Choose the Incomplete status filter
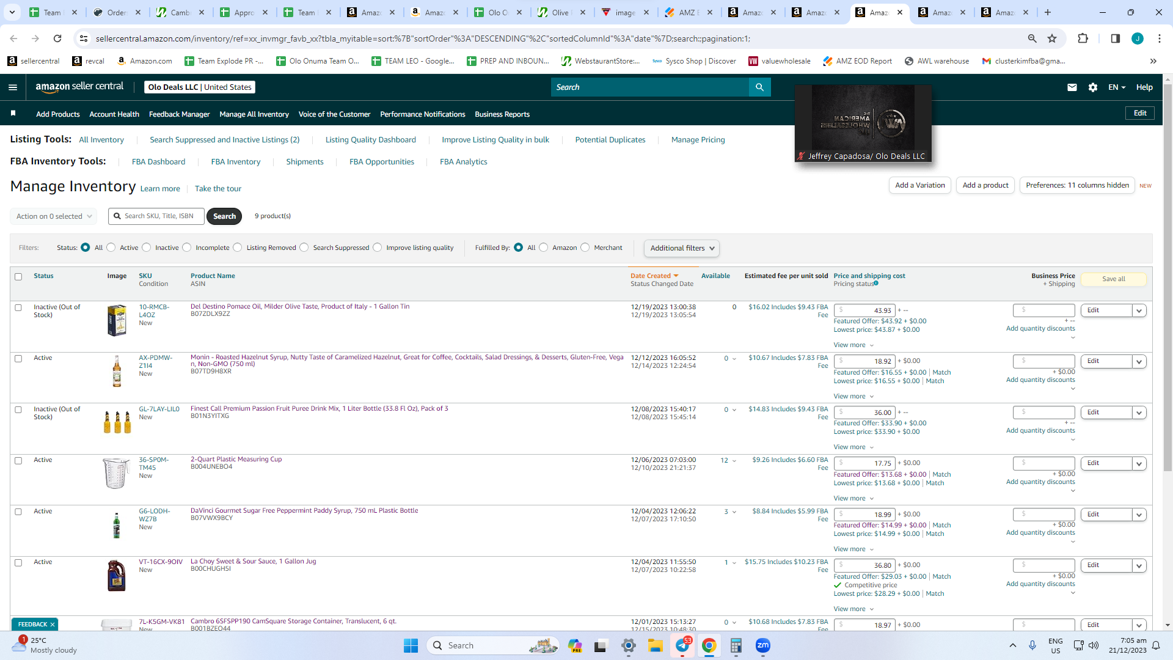 (x=187, y=248)
